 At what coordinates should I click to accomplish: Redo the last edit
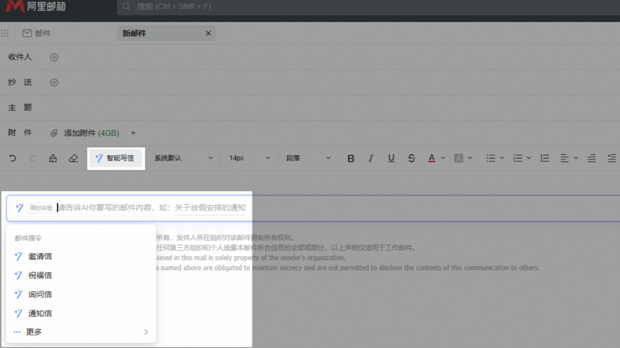(33, 158)
